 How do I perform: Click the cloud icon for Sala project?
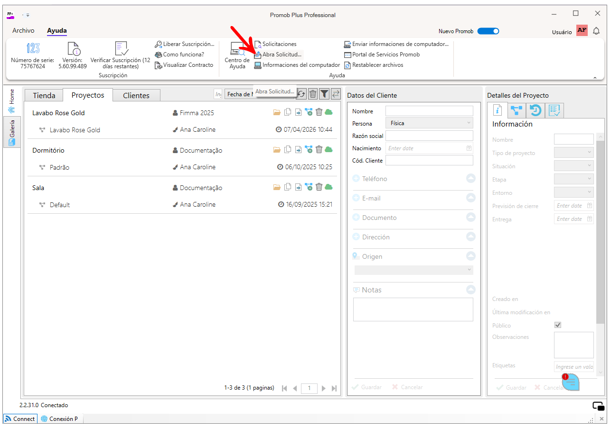pos(328,187)
